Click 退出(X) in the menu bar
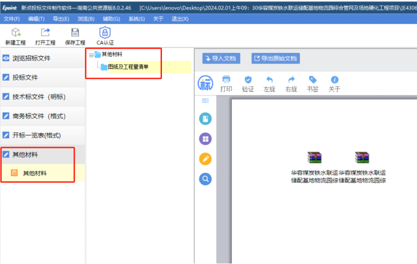This screenshot has height=264, width=417. (x=180, y=19)
